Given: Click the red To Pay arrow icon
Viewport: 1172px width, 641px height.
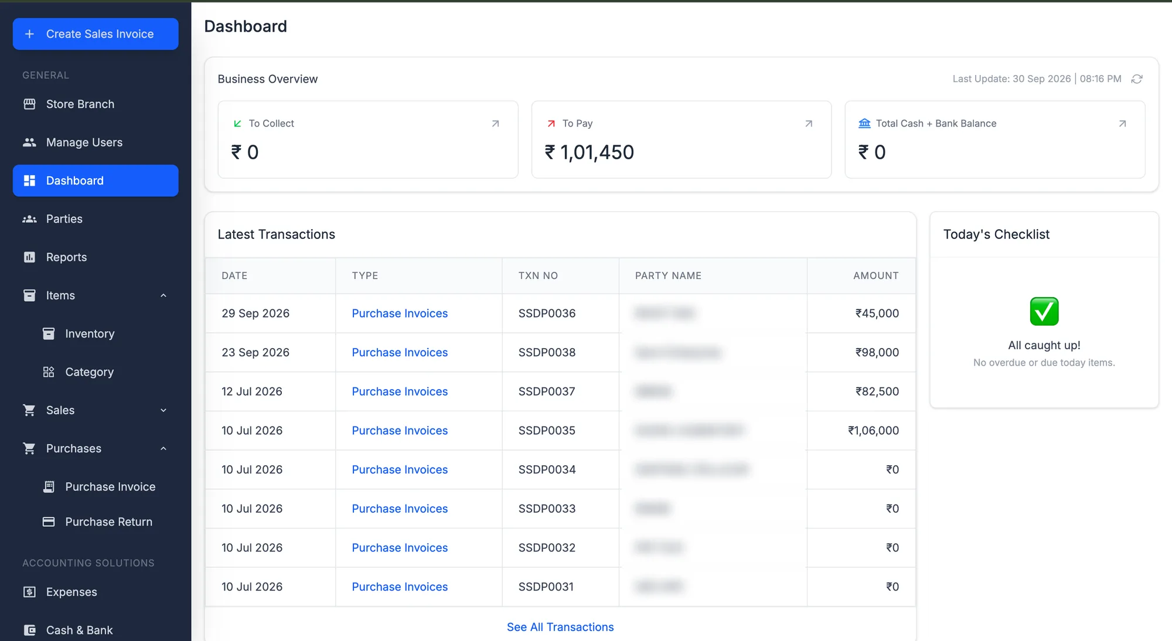Looking at the screenshot, I should 551,124.
